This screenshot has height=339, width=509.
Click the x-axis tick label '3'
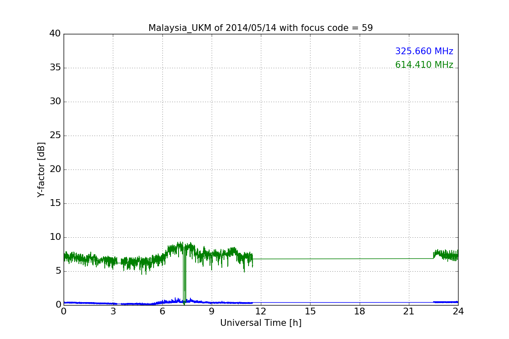113,311
